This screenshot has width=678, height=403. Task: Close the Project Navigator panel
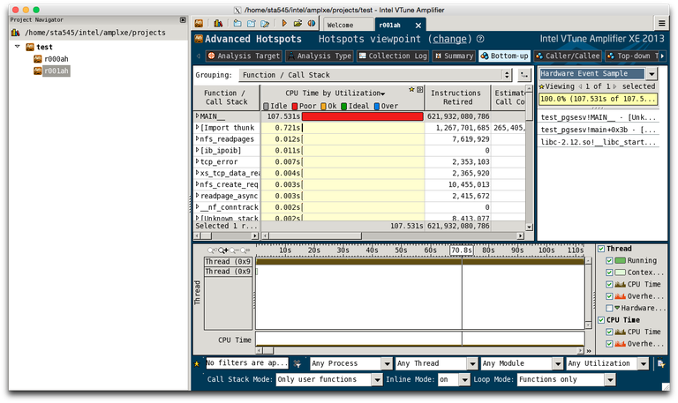[182, 19]
